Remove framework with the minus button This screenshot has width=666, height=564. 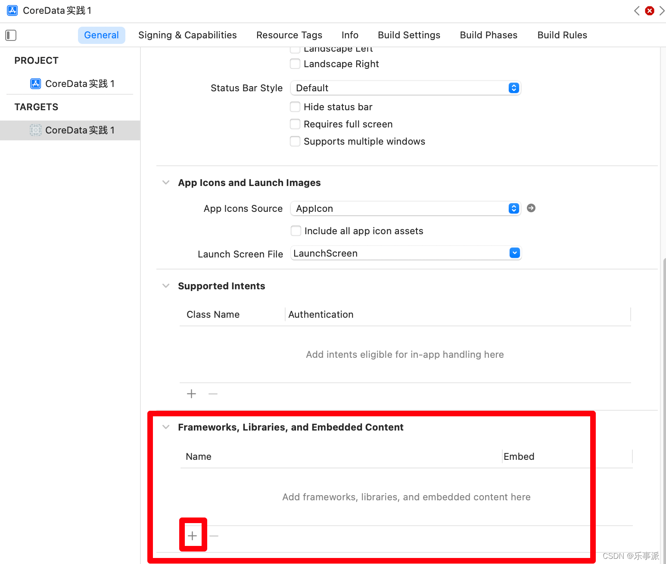coord(214,536)
